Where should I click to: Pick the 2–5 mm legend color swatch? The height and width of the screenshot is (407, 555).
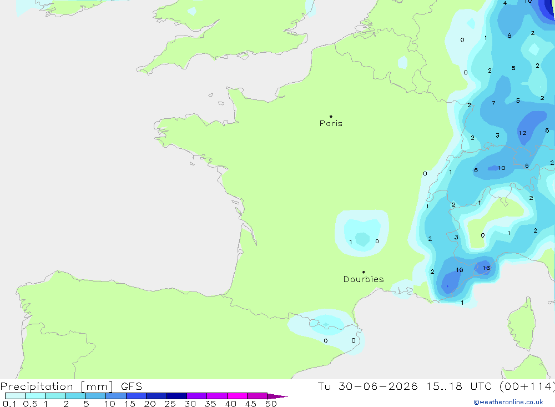click(75, 396)
